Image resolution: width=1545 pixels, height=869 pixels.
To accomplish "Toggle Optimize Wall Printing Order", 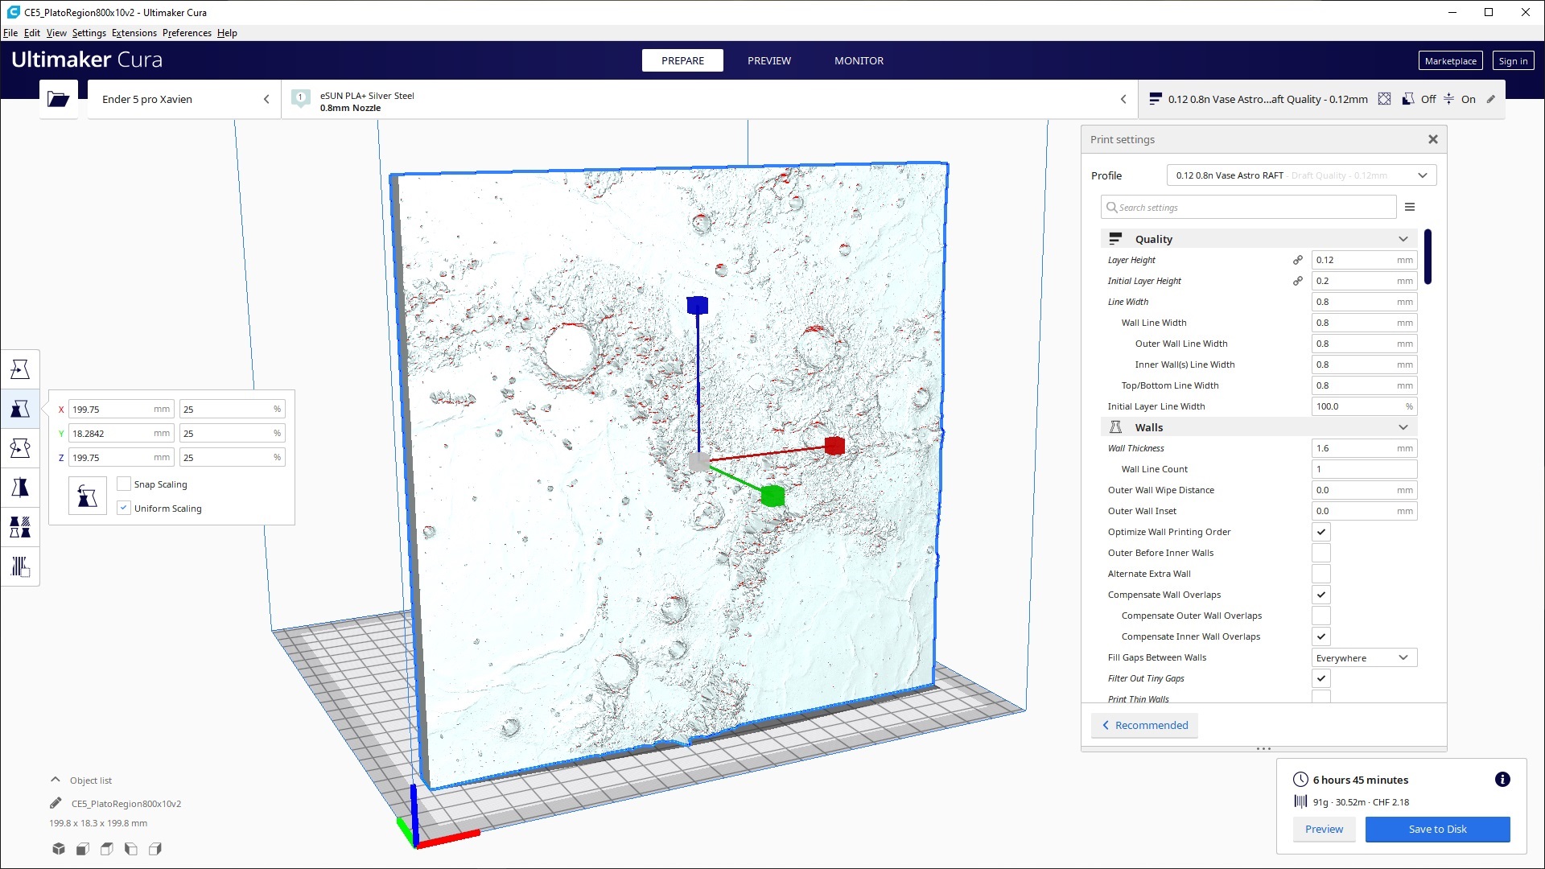I will pos(1321,532).
